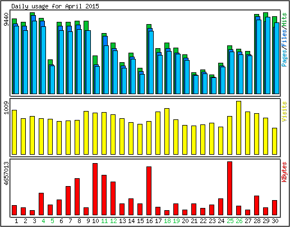Click the red KBytes bar above day 4
The width and height of the screenshot is (290, 227).
tap(41, 204)
